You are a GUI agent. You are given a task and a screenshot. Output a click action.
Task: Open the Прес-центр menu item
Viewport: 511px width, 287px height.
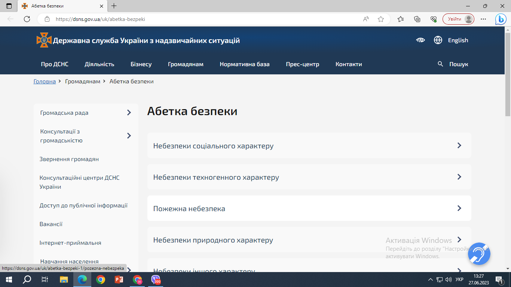pyautogui.click(x=302, y=64)
